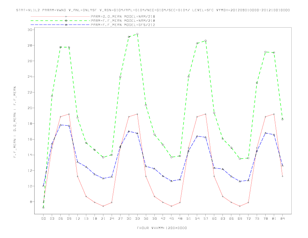
Task: Click y-axis tick label 12
Action: coord(30,170)
